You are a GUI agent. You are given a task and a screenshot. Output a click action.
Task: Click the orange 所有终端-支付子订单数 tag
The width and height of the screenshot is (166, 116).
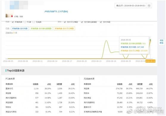tap(64, 28)
